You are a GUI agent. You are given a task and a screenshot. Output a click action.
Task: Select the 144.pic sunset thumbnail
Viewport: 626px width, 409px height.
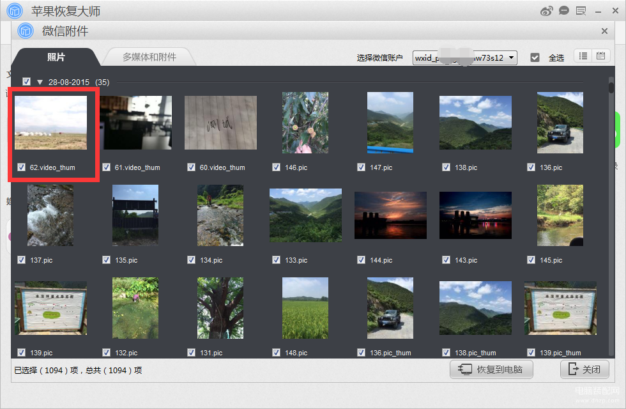pos(390,215)
